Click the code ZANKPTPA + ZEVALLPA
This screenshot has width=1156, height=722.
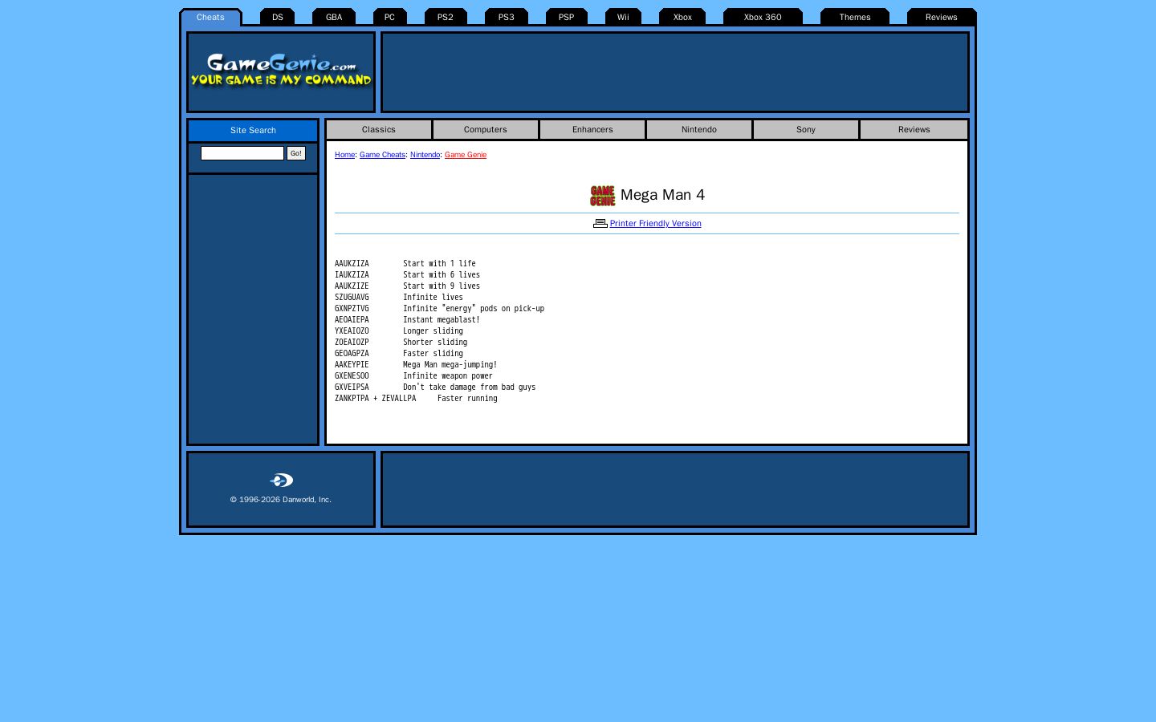pyautogui.click(x=376, y=399)
